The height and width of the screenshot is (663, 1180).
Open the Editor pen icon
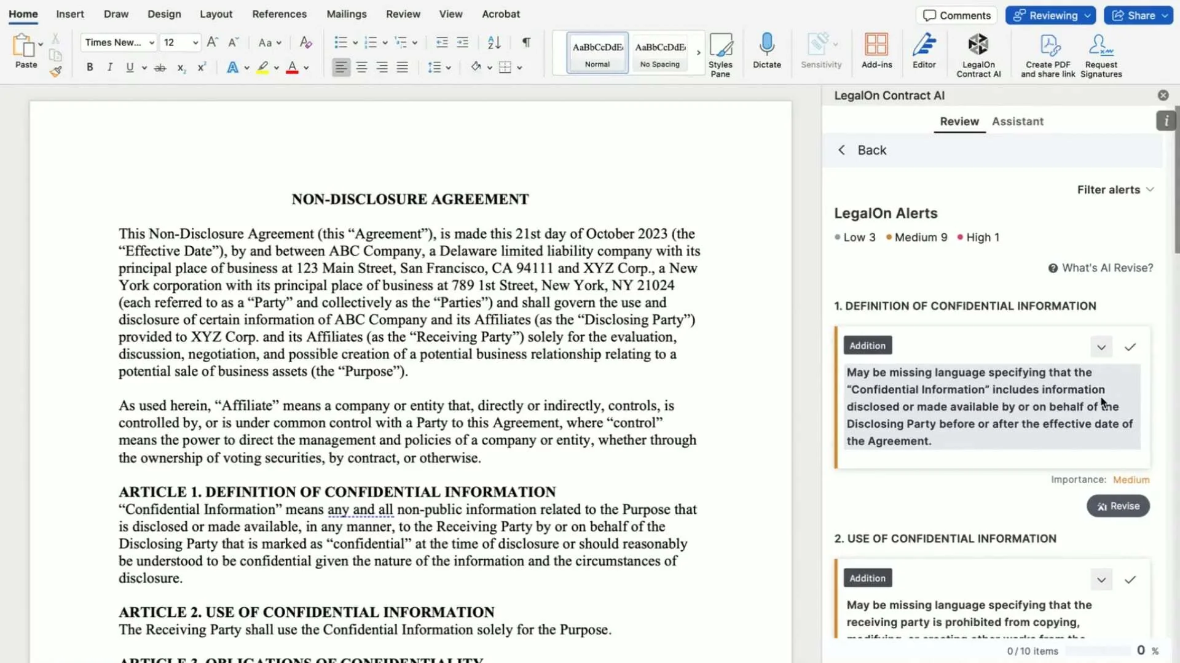pos(924,45)
